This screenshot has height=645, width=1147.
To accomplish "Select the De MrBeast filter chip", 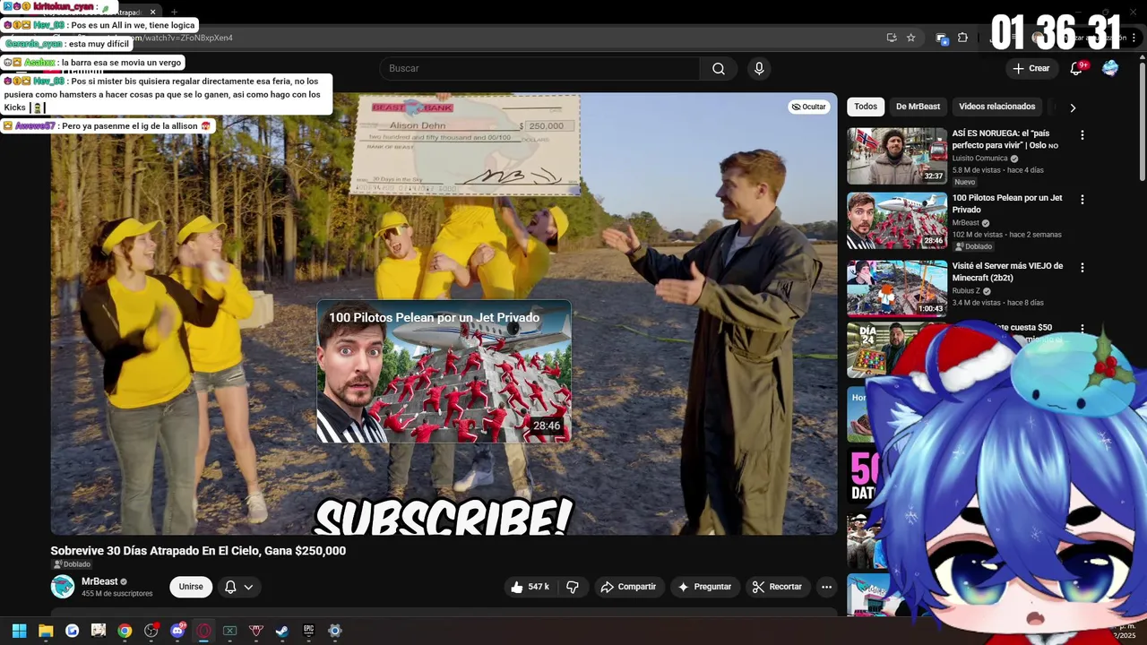I will coord(918,107).
